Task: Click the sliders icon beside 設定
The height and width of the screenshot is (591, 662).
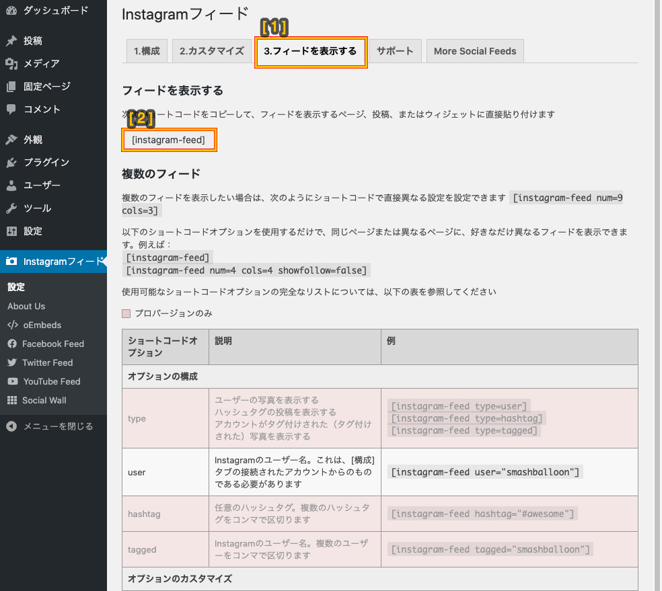Action: (11, 231)
